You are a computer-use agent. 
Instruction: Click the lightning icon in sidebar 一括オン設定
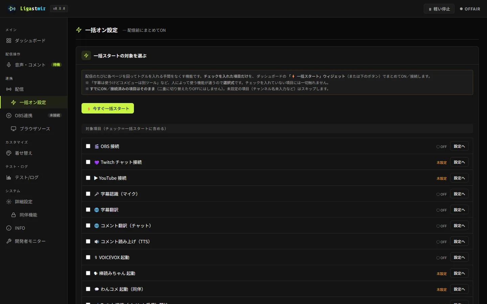[14, 102]
